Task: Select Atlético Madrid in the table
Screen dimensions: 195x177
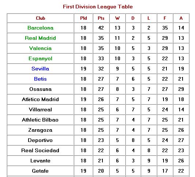Action: (40, 99)
